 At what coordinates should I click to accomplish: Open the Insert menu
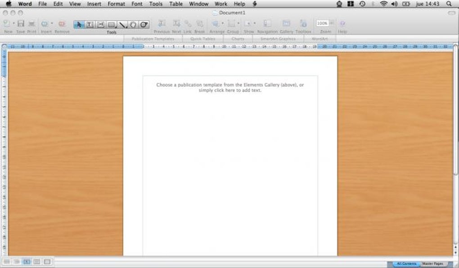click(x=94, y=4)
